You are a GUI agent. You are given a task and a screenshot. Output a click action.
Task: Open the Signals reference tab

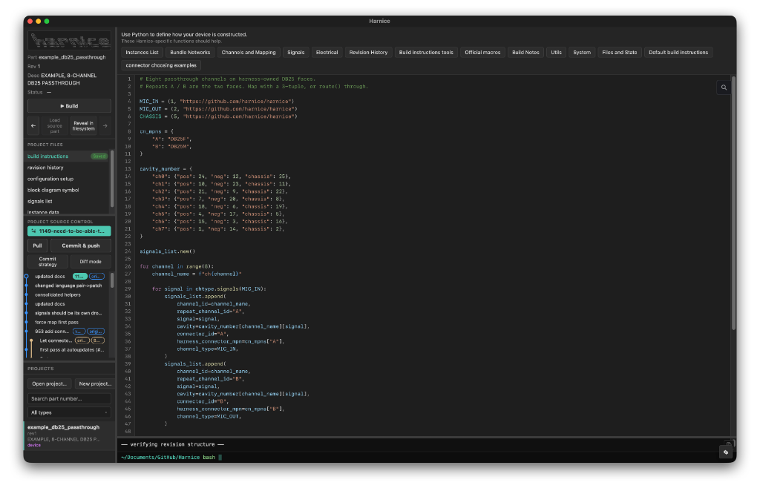coord(295,53)
